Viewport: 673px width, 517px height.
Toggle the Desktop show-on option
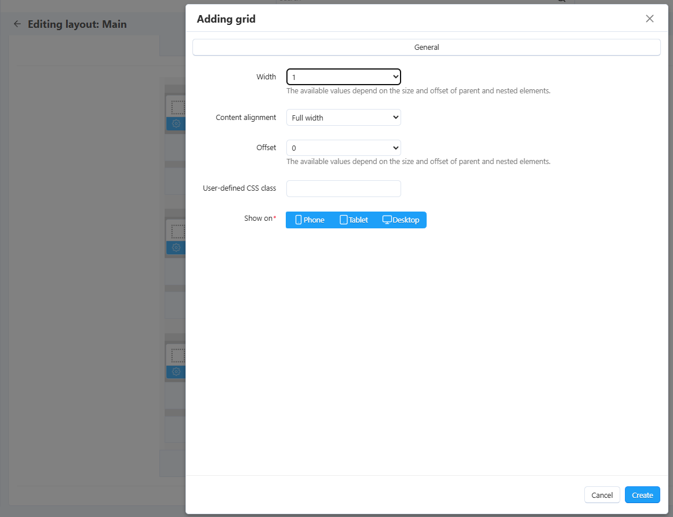pyautogui.click(x=401, y=220)
